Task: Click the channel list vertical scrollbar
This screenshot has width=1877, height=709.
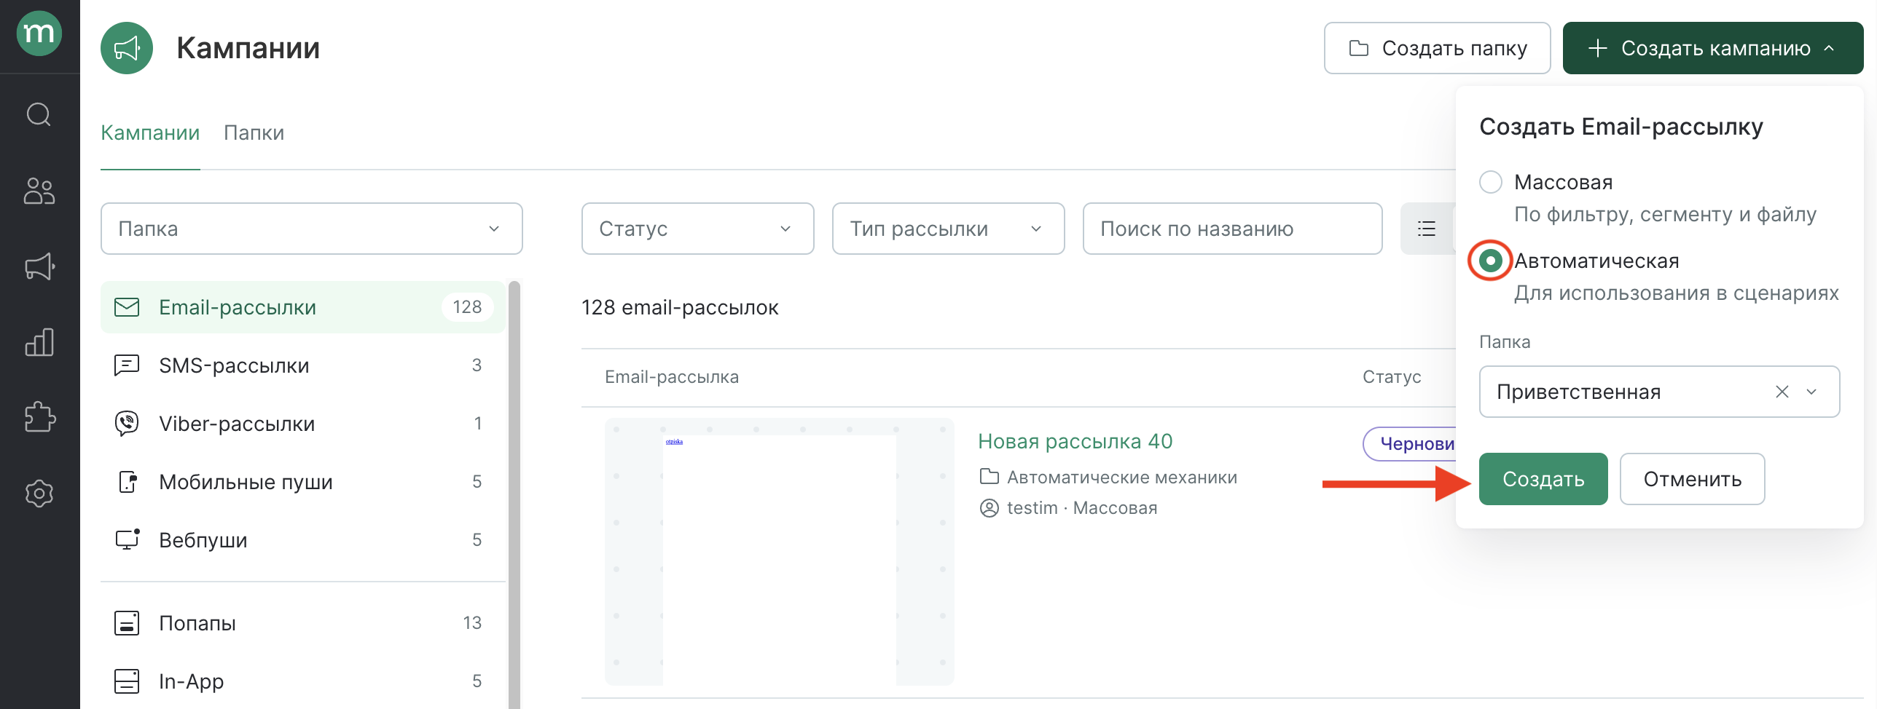Action: [514, 495]
